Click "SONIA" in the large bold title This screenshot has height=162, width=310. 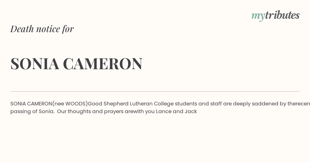tap(35, 64)
